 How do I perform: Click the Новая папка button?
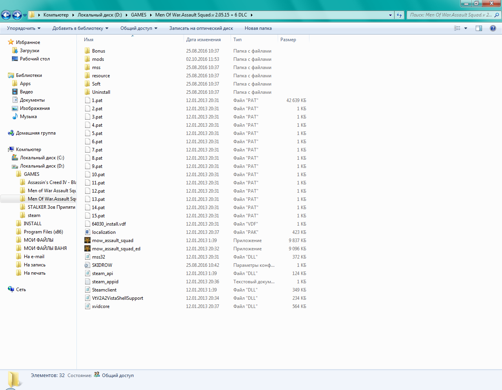point(258,28)
